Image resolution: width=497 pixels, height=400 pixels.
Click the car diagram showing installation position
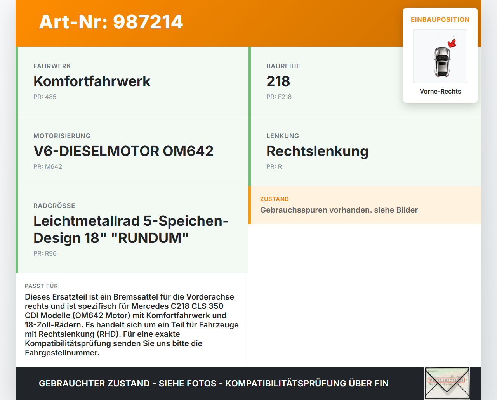point(440,56)
